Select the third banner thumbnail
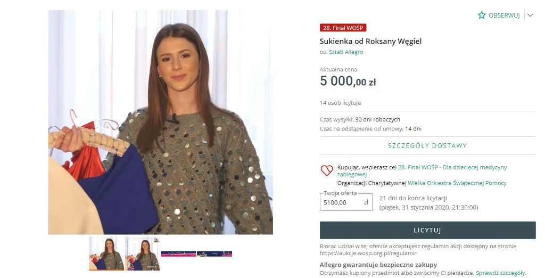This screenshot has height=278, width=545. tap(178, 254)
